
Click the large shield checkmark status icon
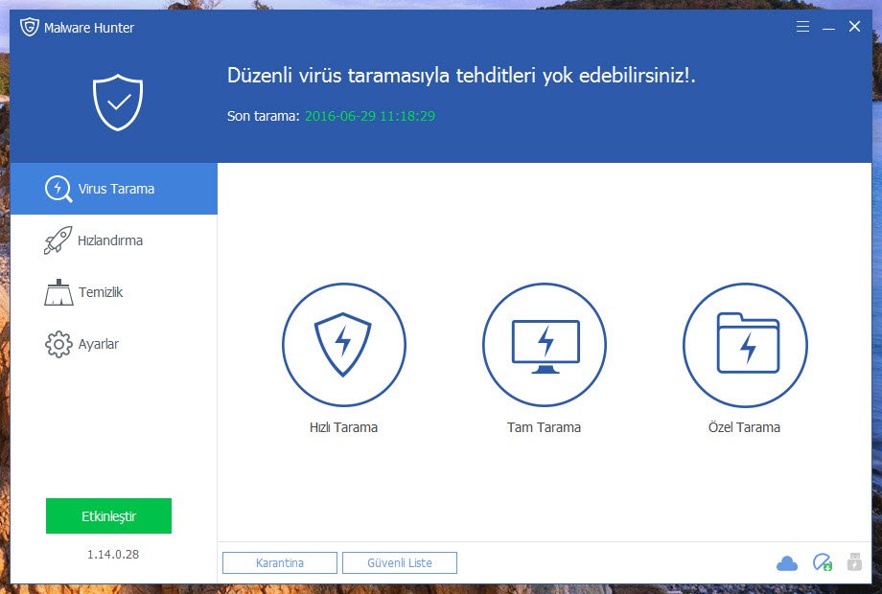118,103
